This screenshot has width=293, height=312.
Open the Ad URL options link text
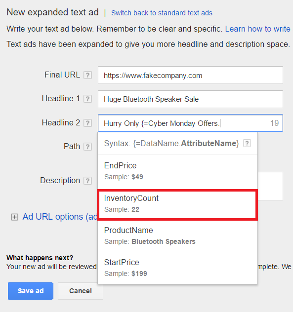pyautogui.click(x=60, y=217)
